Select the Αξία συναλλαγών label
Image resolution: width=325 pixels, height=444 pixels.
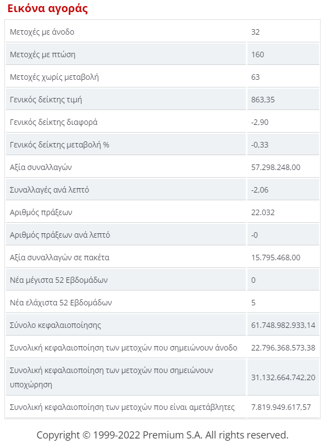[41, 167]
